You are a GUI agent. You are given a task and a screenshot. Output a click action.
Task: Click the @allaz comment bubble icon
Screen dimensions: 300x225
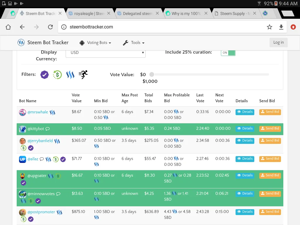coord(42,159)
